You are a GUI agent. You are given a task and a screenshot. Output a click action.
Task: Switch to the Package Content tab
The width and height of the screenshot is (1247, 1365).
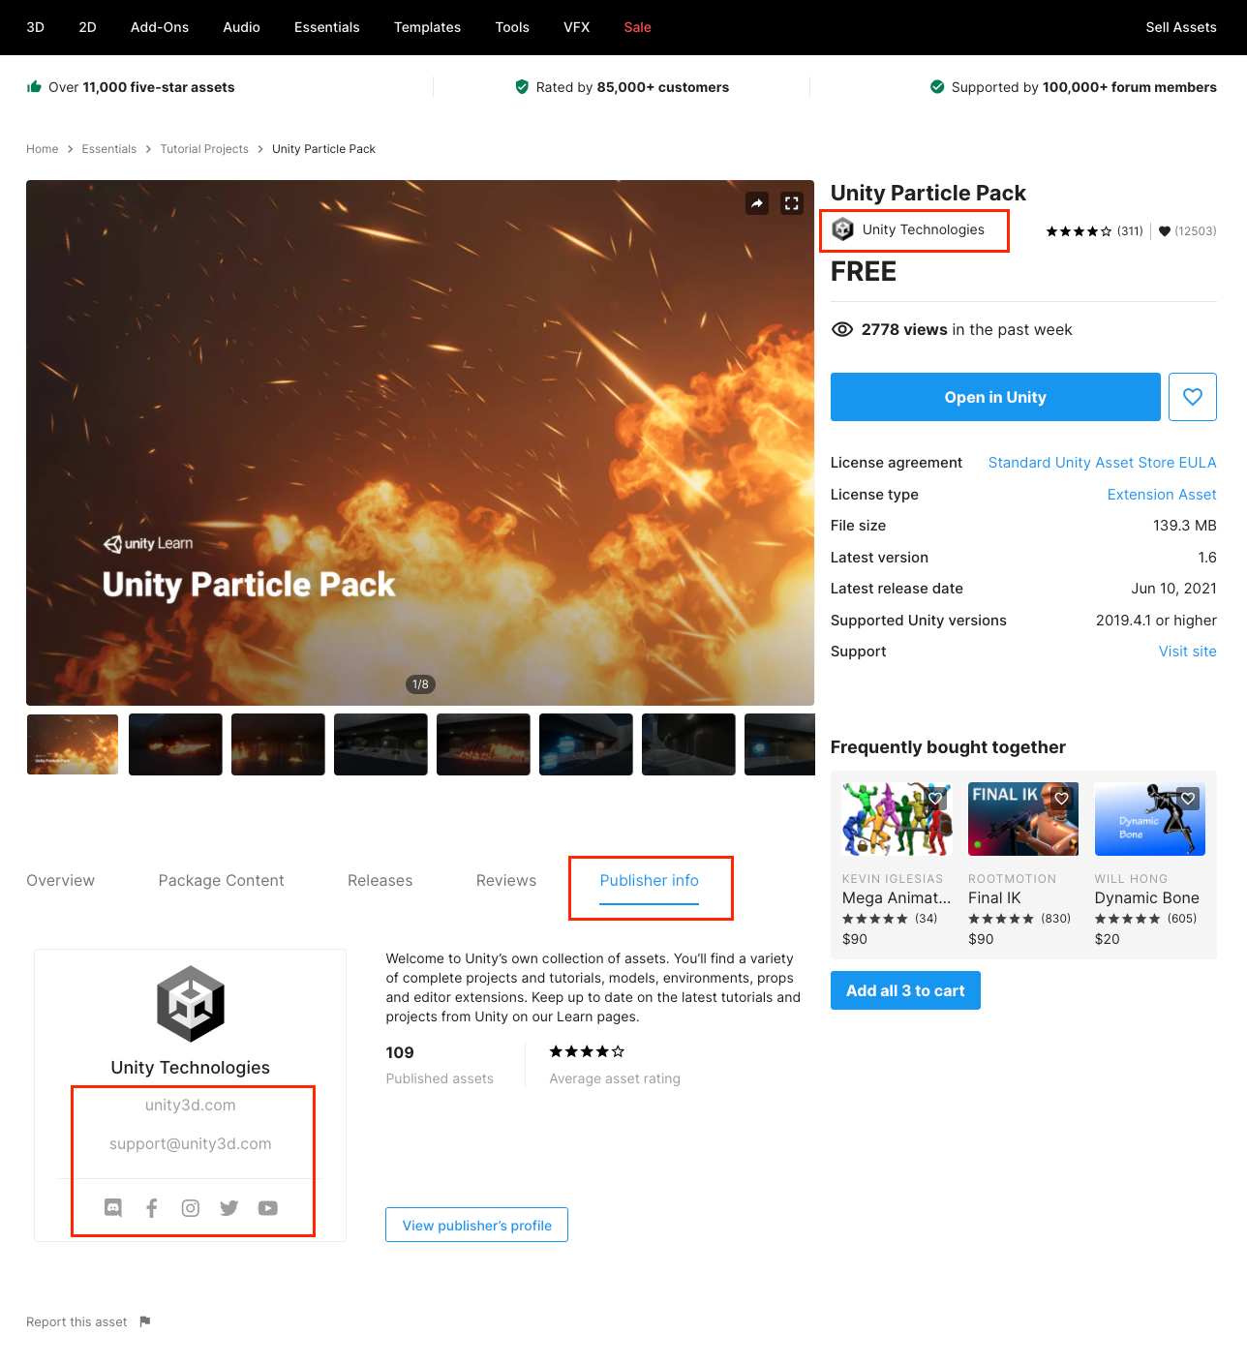tap(221, 880)
